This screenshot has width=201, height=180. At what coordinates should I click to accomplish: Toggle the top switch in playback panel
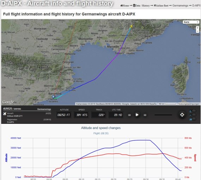[x=193, y=111]
